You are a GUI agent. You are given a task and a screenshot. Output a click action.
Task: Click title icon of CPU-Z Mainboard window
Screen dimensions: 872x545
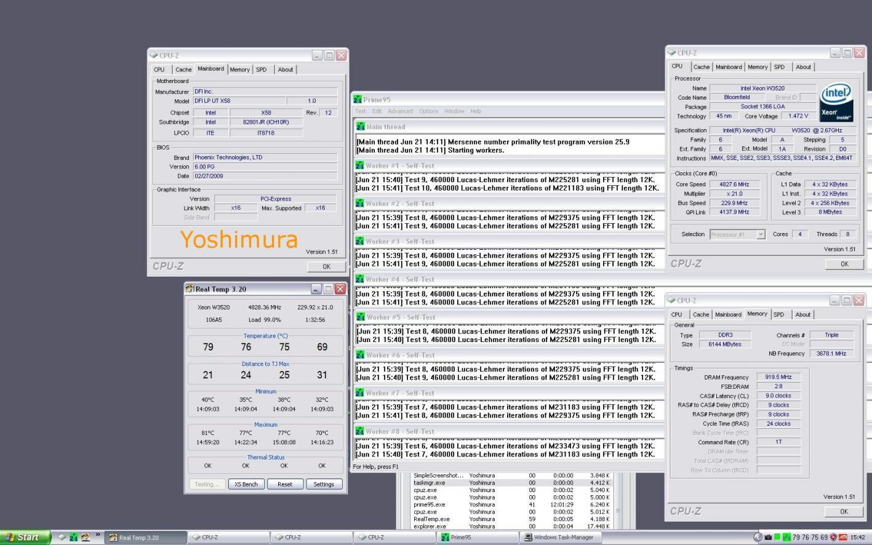point(154,55)
